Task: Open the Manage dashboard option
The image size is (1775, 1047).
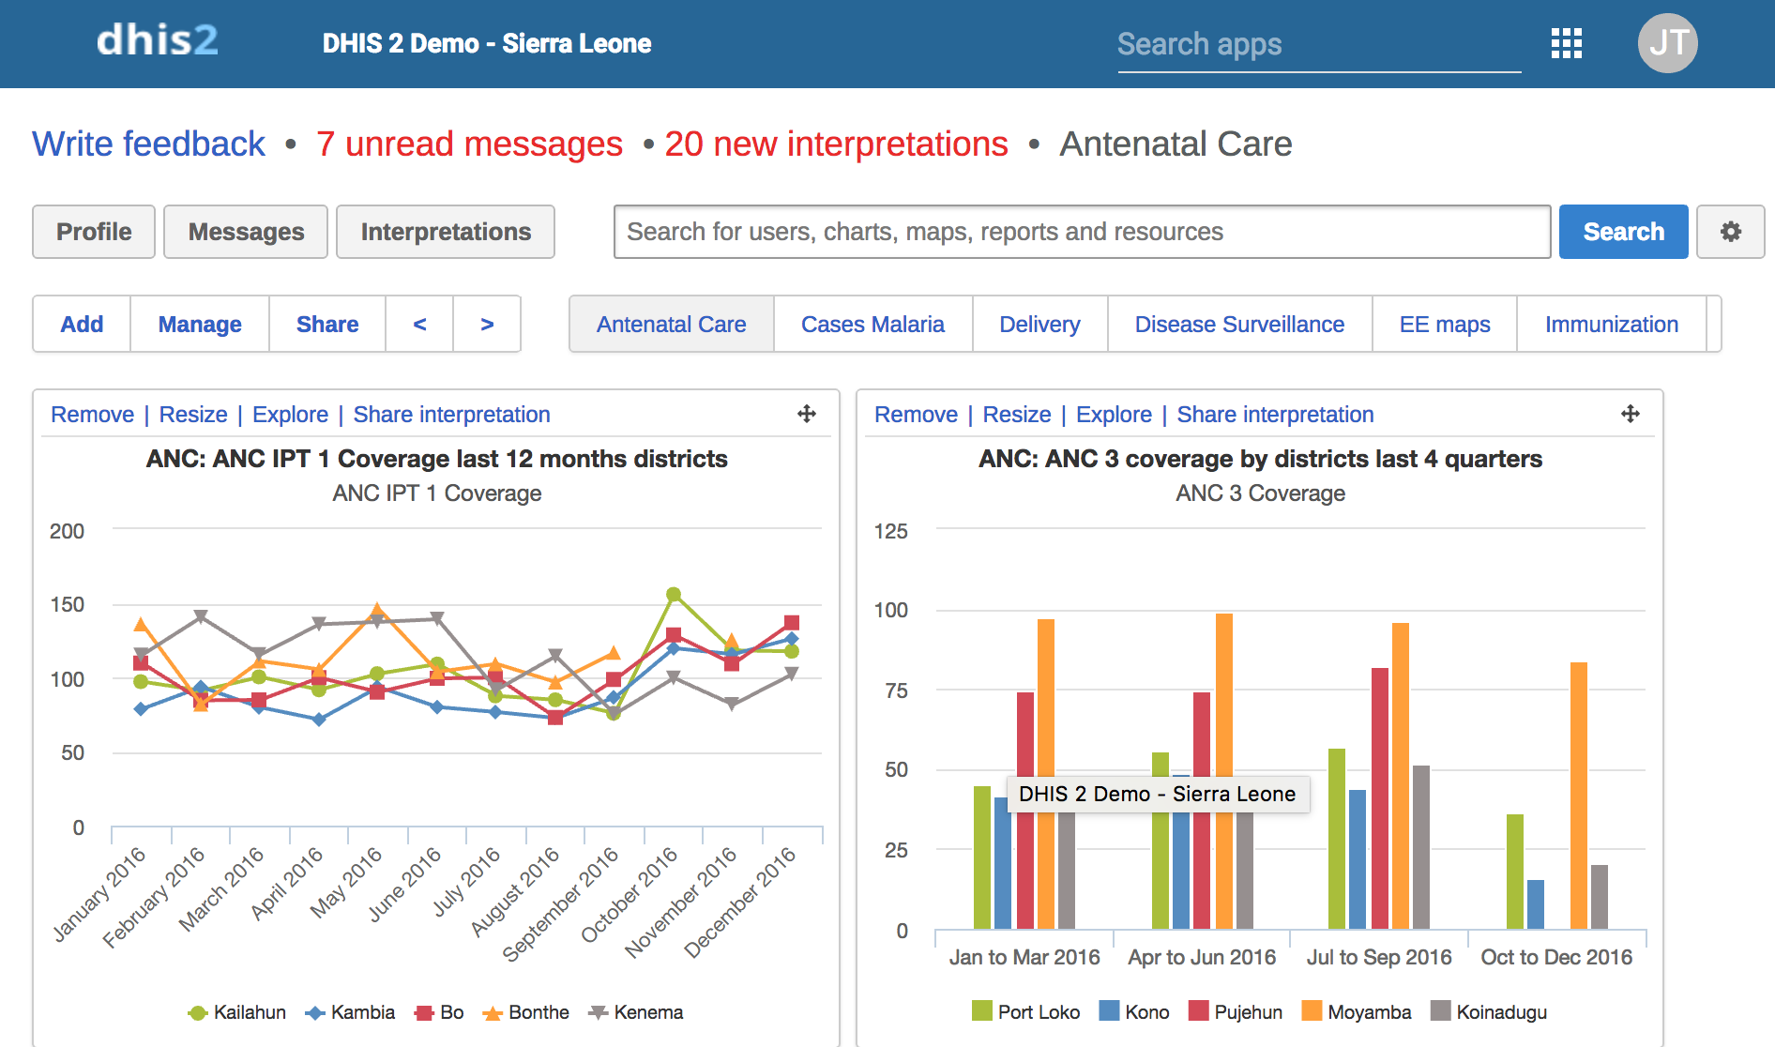Action: coord(200,325)
